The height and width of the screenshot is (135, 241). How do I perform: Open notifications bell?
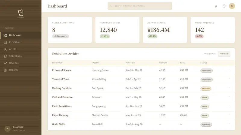coord(216,6)
